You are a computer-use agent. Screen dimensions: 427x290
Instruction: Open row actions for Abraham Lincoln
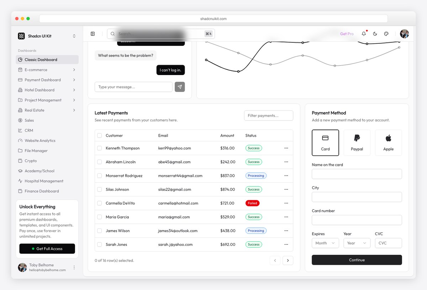click(x=286, y=162)
